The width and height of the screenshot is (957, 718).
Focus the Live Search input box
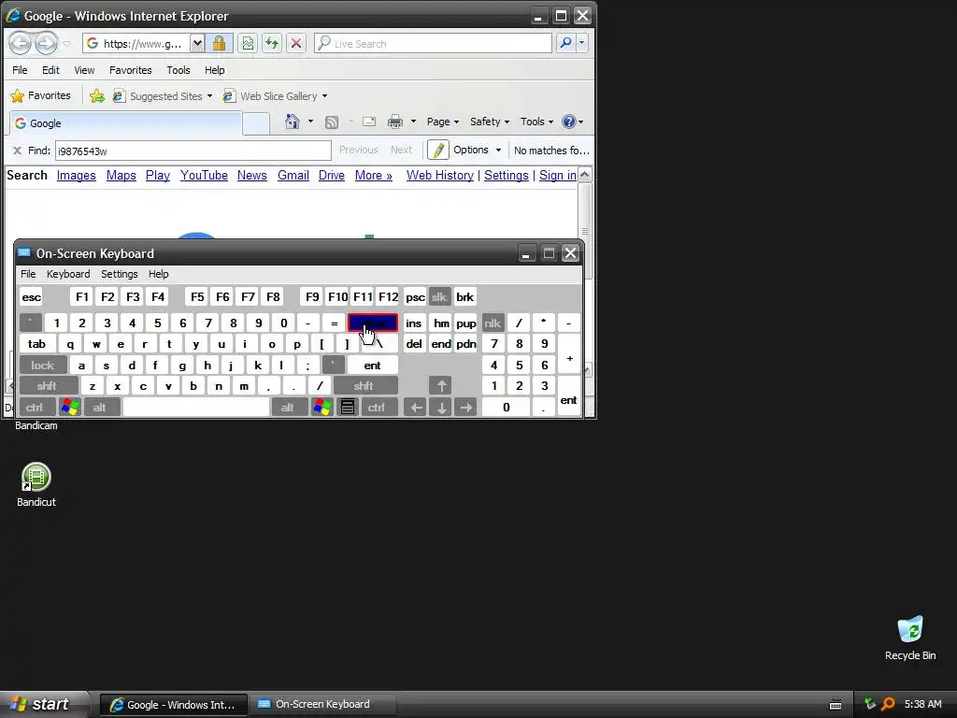[435, 43]
